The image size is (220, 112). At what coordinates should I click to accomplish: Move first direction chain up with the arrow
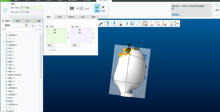[x=68, y=33]
